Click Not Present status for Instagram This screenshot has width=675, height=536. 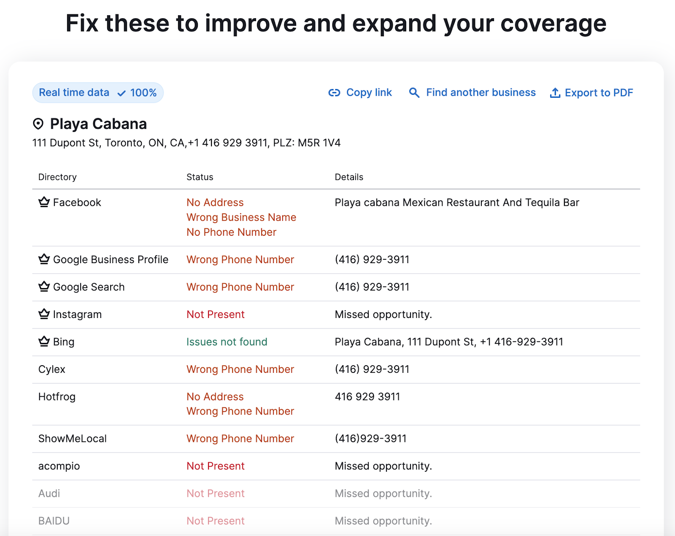pyautogui.click(x=215, y=314)
